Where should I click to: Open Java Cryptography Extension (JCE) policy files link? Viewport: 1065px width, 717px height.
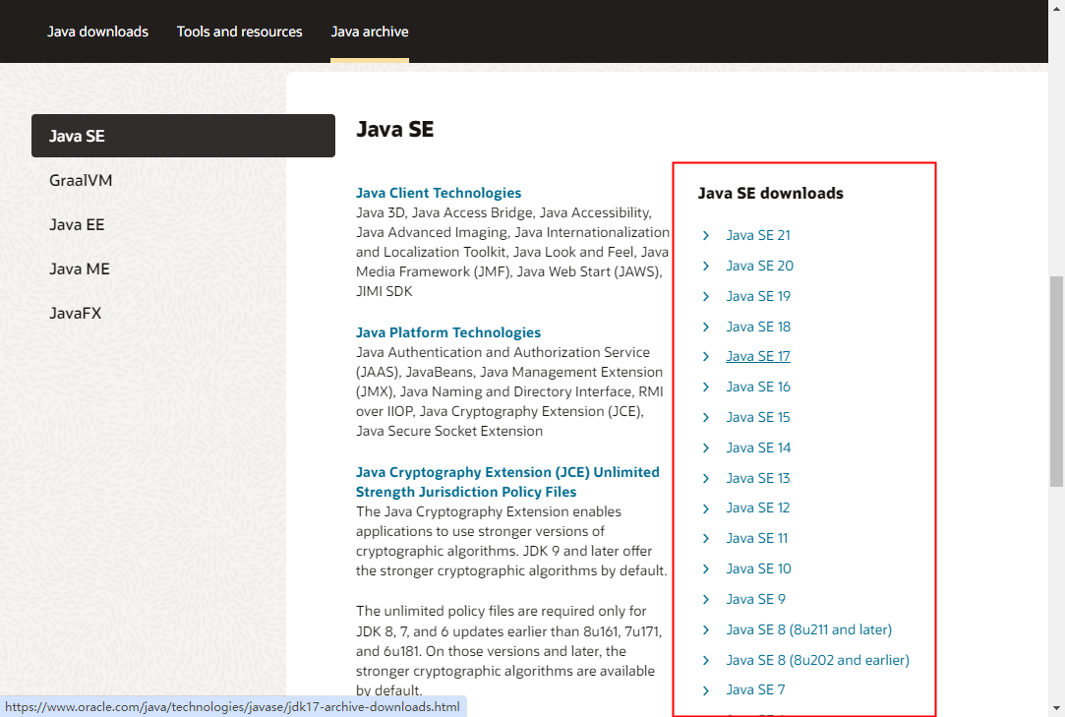[507, 482]
